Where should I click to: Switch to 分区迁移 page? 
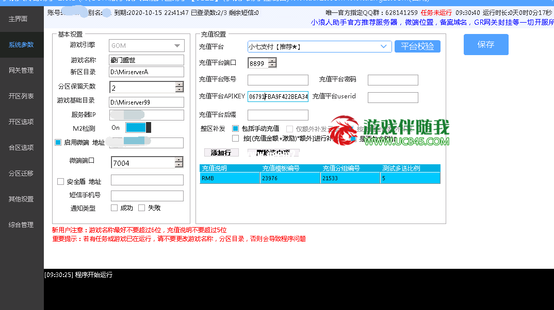[21, 174]
